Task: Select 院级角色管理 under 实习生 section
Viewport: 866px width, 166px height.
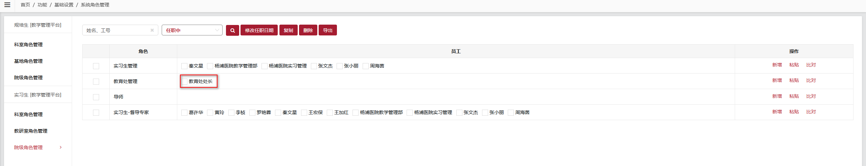Action: tap(28, 147)
